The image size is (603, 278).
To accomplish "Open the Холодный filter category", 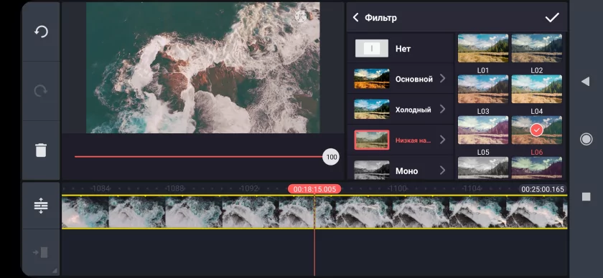I will coord(401,110).
